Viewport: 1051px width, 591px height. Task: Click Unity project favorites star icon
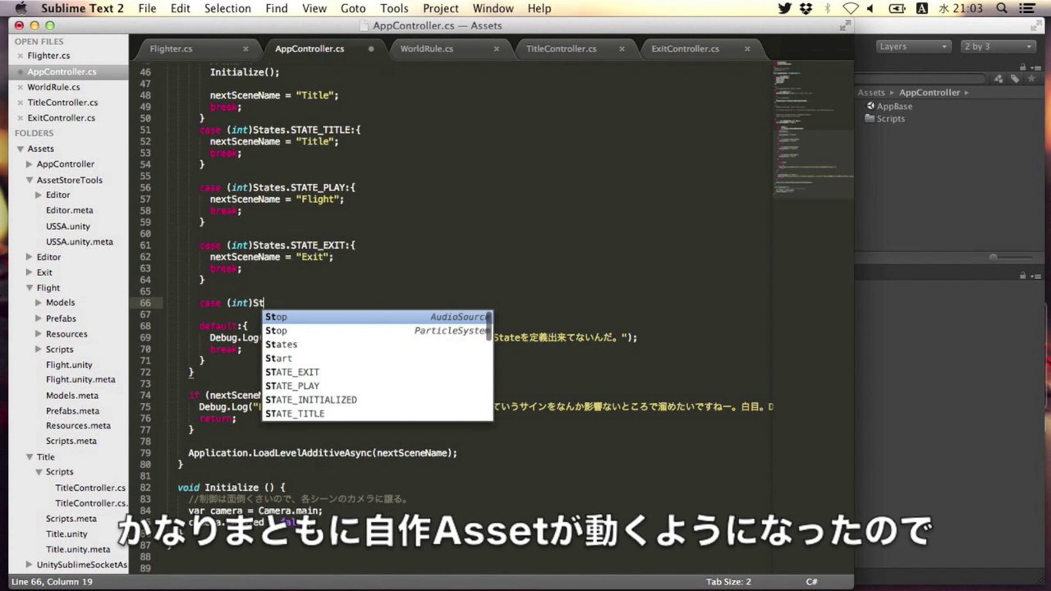(x=1032, y=78)
